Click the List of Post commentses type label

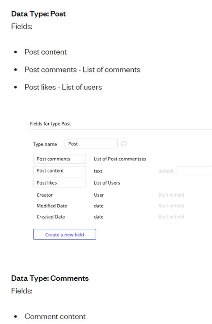pyautogui.click(x=120, y=159)
